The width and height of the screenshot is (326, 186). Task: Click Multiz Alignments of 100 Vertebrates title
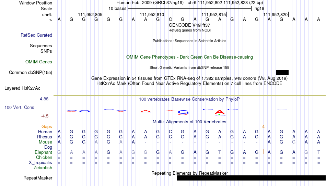tap(189, 122)
